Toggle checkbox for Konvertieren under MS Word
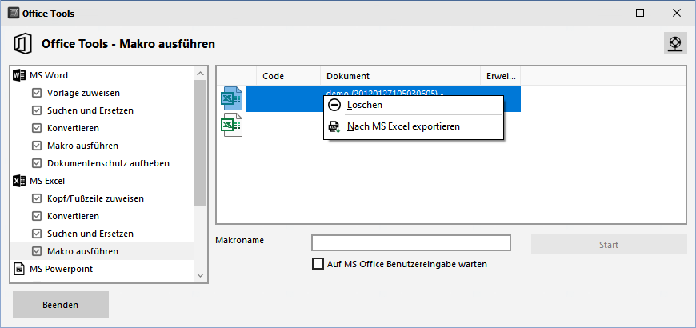Viewport: 696px width, 328px height. tap(37, 128)
